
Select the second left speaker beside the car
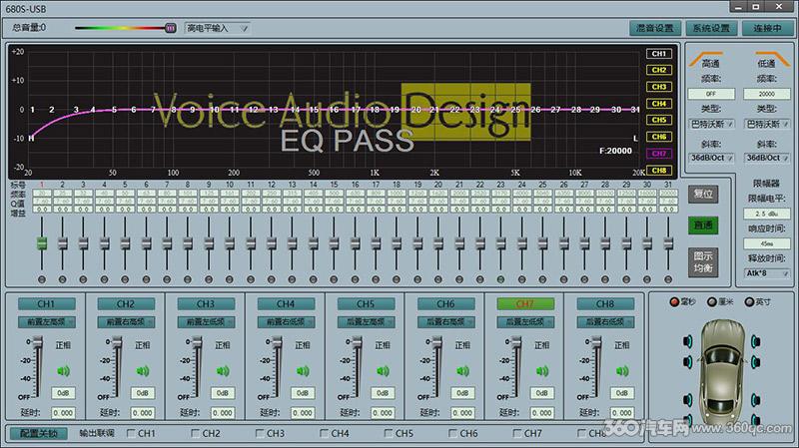tap(688, 362)
